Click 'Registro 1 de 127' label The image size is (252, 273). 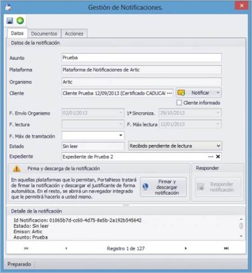(x=126, y=248)
